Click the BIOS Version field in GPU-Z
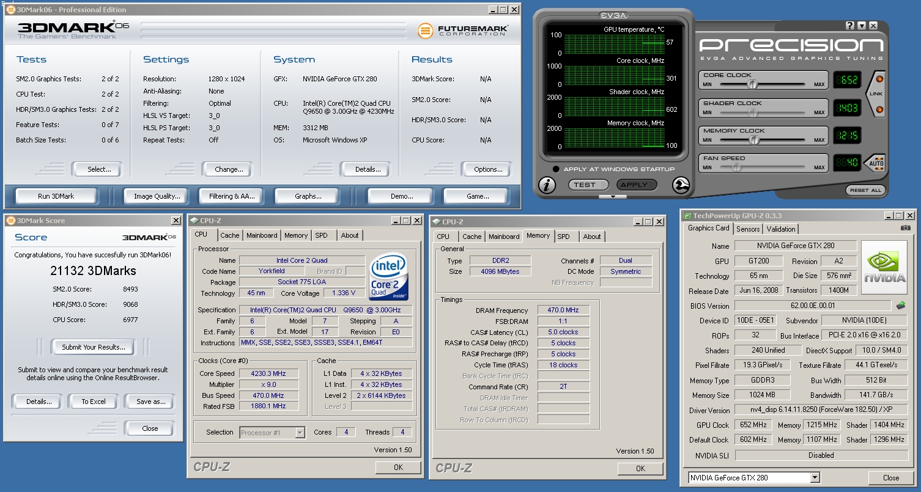Screen dimensions: 921x492 812,306
